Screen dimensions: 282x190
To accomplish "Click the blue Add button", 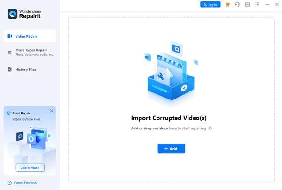I will [171, 148].
